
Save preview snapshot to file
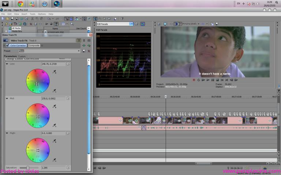[217, 24]
